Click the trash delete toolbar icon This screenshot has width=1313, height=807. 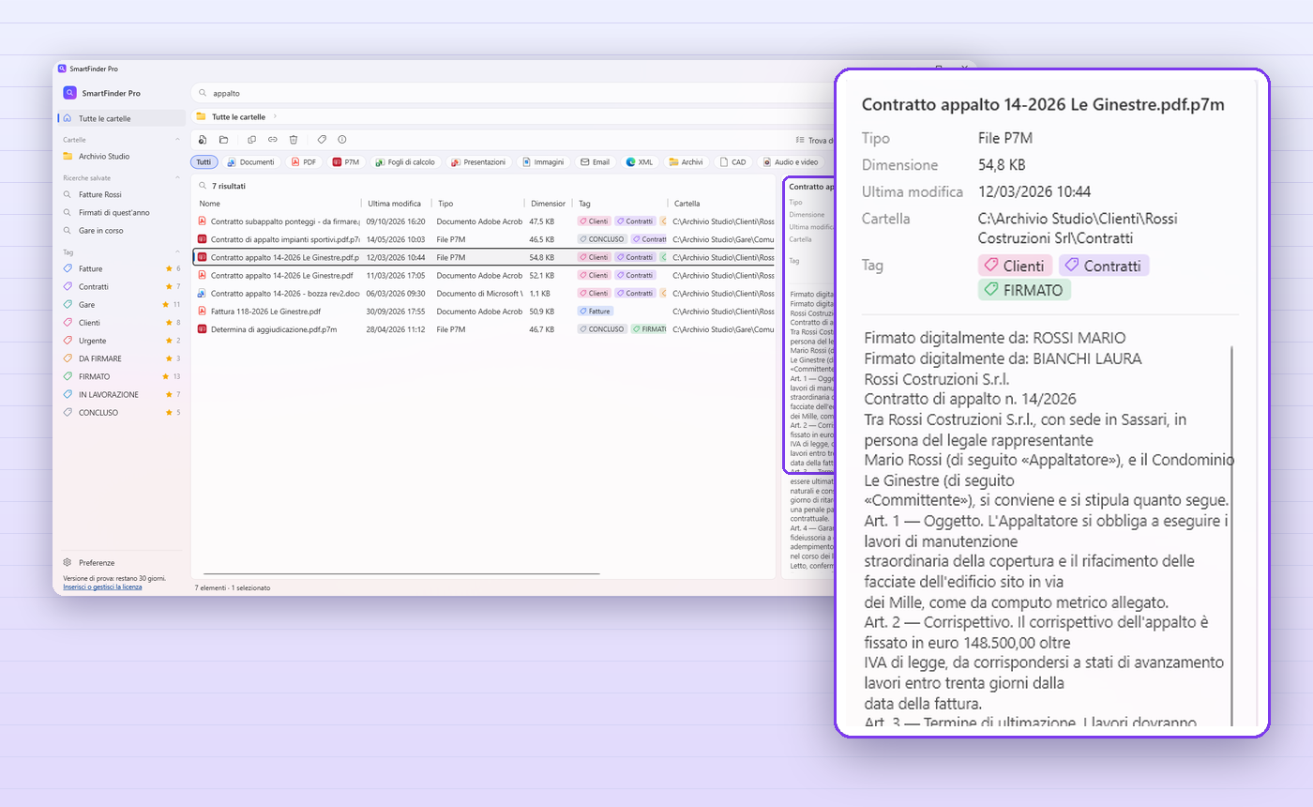point(294,139)
